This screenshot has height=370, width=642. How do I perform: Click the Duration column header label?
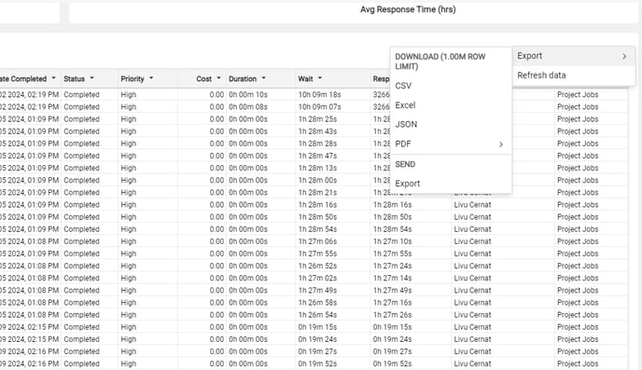point(243,79)
